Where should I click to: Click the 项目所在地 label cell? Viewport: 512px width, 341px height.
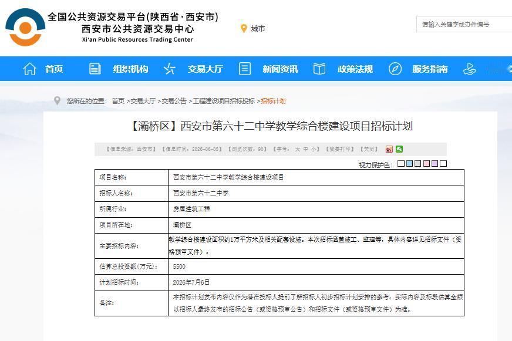click(x=132, y=225)
